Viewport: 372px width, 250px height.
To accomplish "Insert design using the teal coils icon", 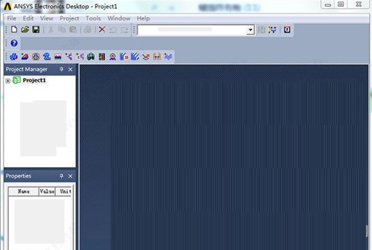I will (91, 57).
